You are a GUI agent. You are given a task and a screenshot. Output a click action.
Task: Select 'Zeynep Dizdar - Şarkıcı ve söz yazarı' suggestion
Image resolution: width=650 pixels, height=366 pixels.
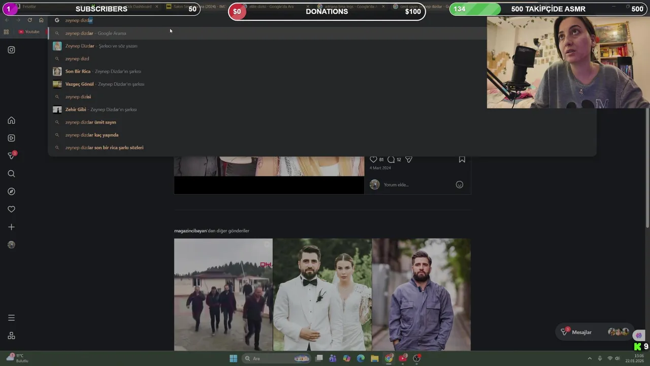pyautogui.click(x=322, y=46)
